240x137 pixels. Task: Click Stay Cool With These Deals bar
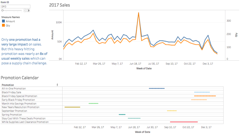click(134, 118)
